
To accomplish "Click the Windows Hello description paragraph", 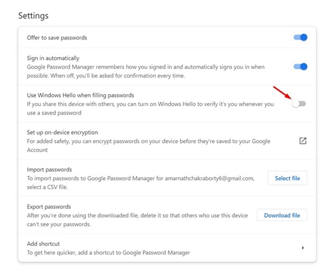I will (x=149, y=108).
